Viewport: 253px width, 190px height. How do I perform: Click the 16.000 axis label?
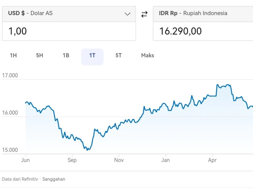[10, 113]
